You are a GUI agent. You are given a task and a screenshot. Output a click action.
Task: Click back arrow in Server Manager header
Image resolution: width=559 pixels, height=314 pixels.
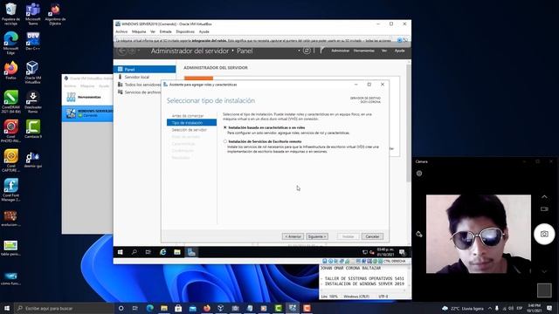click(x=122, y=51)
